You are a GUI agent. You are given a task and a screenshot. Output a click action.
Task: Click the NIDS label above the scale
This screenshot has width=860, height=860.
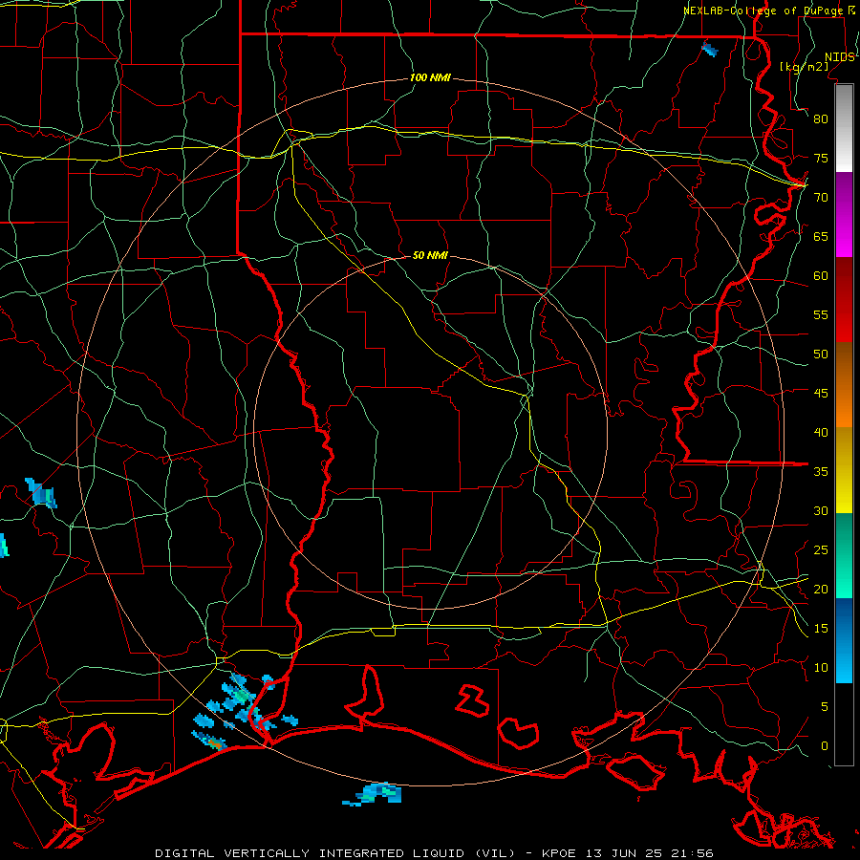click(x=840, y=57)
